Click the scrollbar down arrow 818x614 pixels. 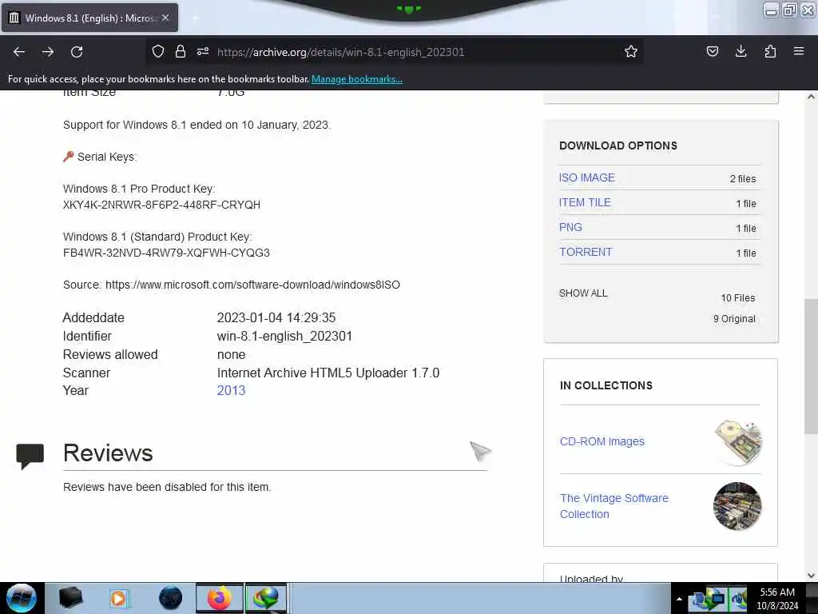tap(811, 576)
